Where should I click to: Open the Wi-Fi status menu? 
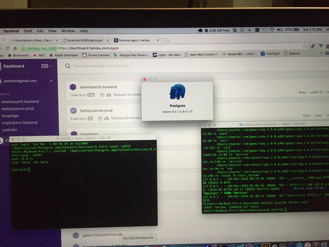point(272,30)
